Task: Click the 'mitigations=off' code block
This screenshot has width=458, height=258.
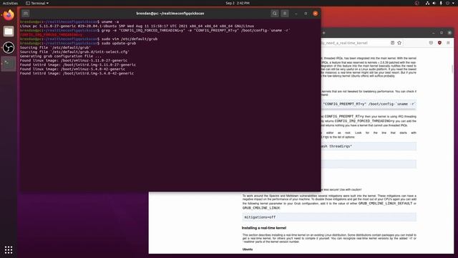Action: click(329, 217)
